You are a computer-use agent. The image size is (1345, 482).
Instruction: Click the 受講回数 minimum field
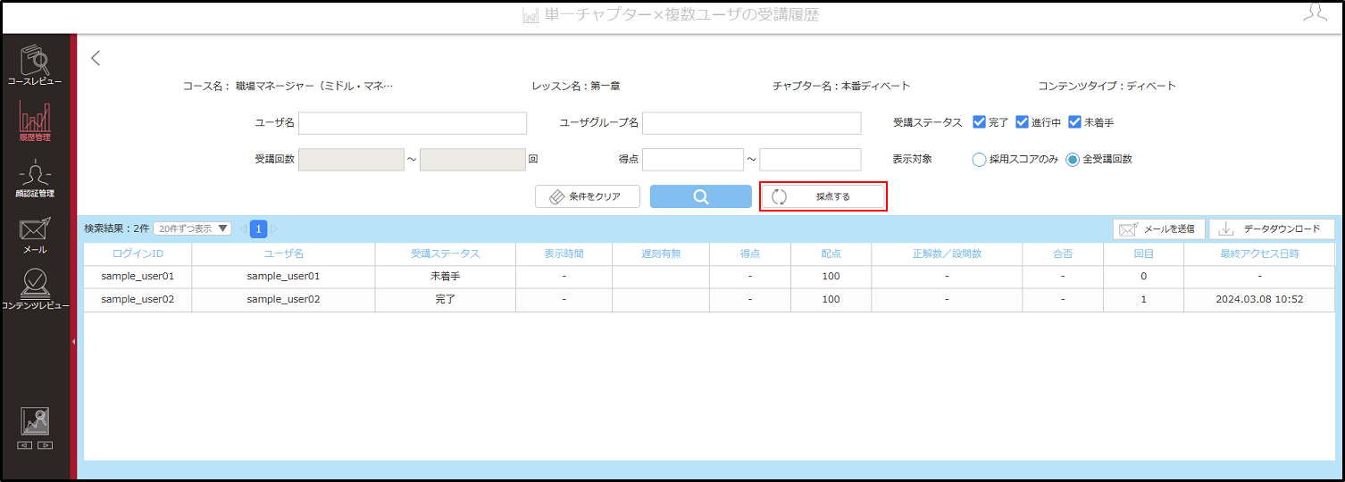coord(351,160)
